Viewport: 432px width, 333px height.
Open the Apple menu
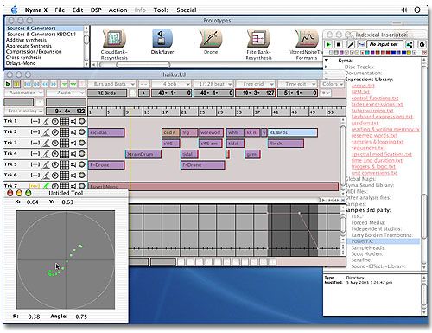(x=14, y=10)
